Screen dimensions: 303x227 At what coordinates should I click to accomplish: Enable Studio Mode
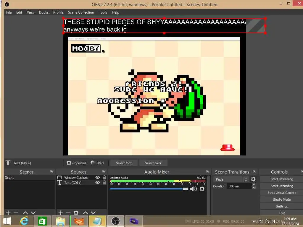point(282,200)
